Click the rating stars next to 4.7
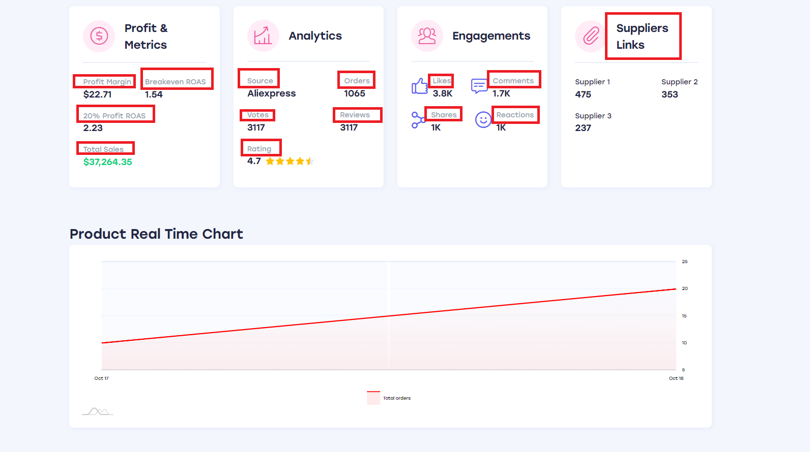 tap(289, 162)
